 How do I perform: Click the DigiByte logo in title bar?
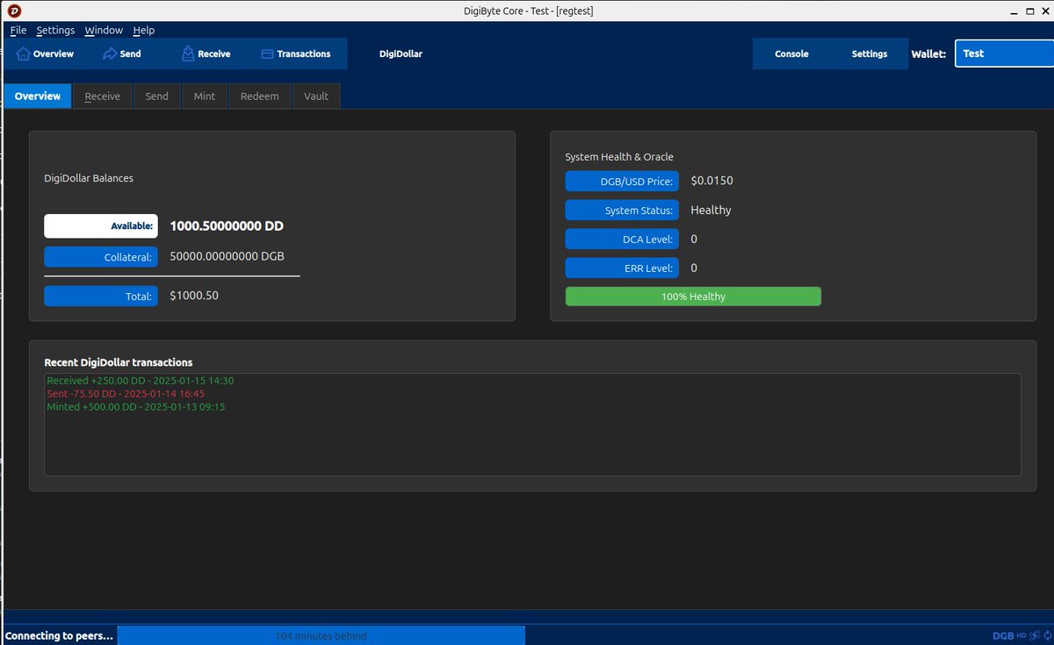pyautogui.click(x=13, y=11)
